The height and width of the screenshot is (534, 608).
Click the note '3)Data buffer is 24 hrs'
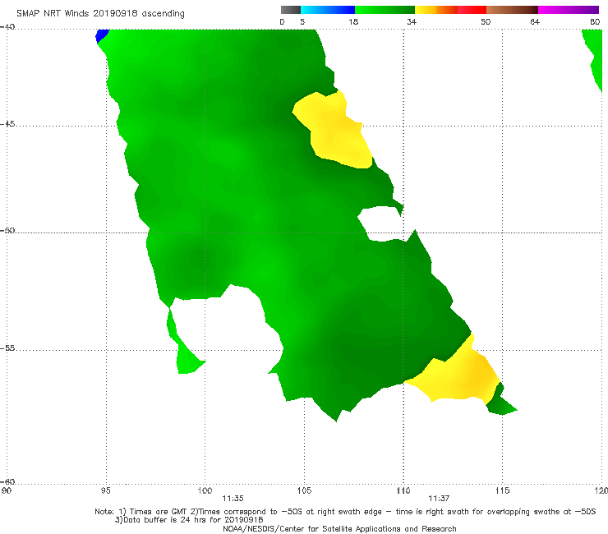(189, 520)
